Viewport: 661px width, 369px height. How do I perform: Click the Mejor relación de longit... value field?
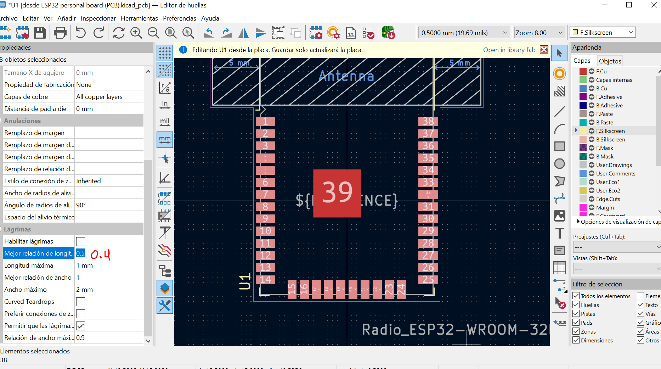109,253
